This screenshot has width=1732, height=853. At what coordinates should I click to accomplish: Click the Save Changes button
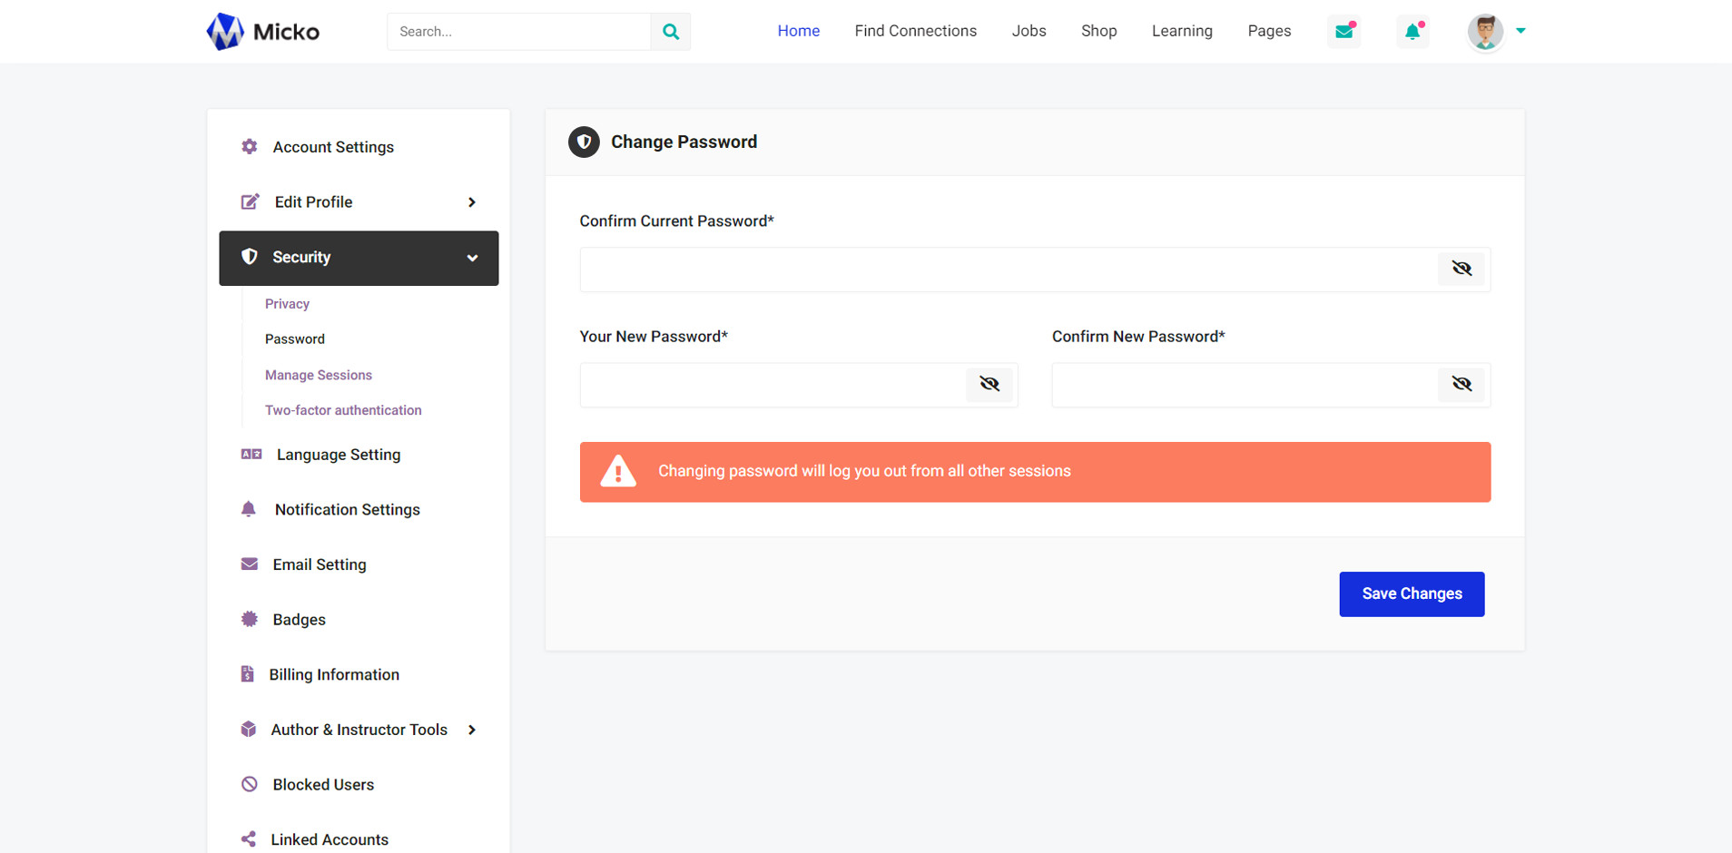point(1411,594)
